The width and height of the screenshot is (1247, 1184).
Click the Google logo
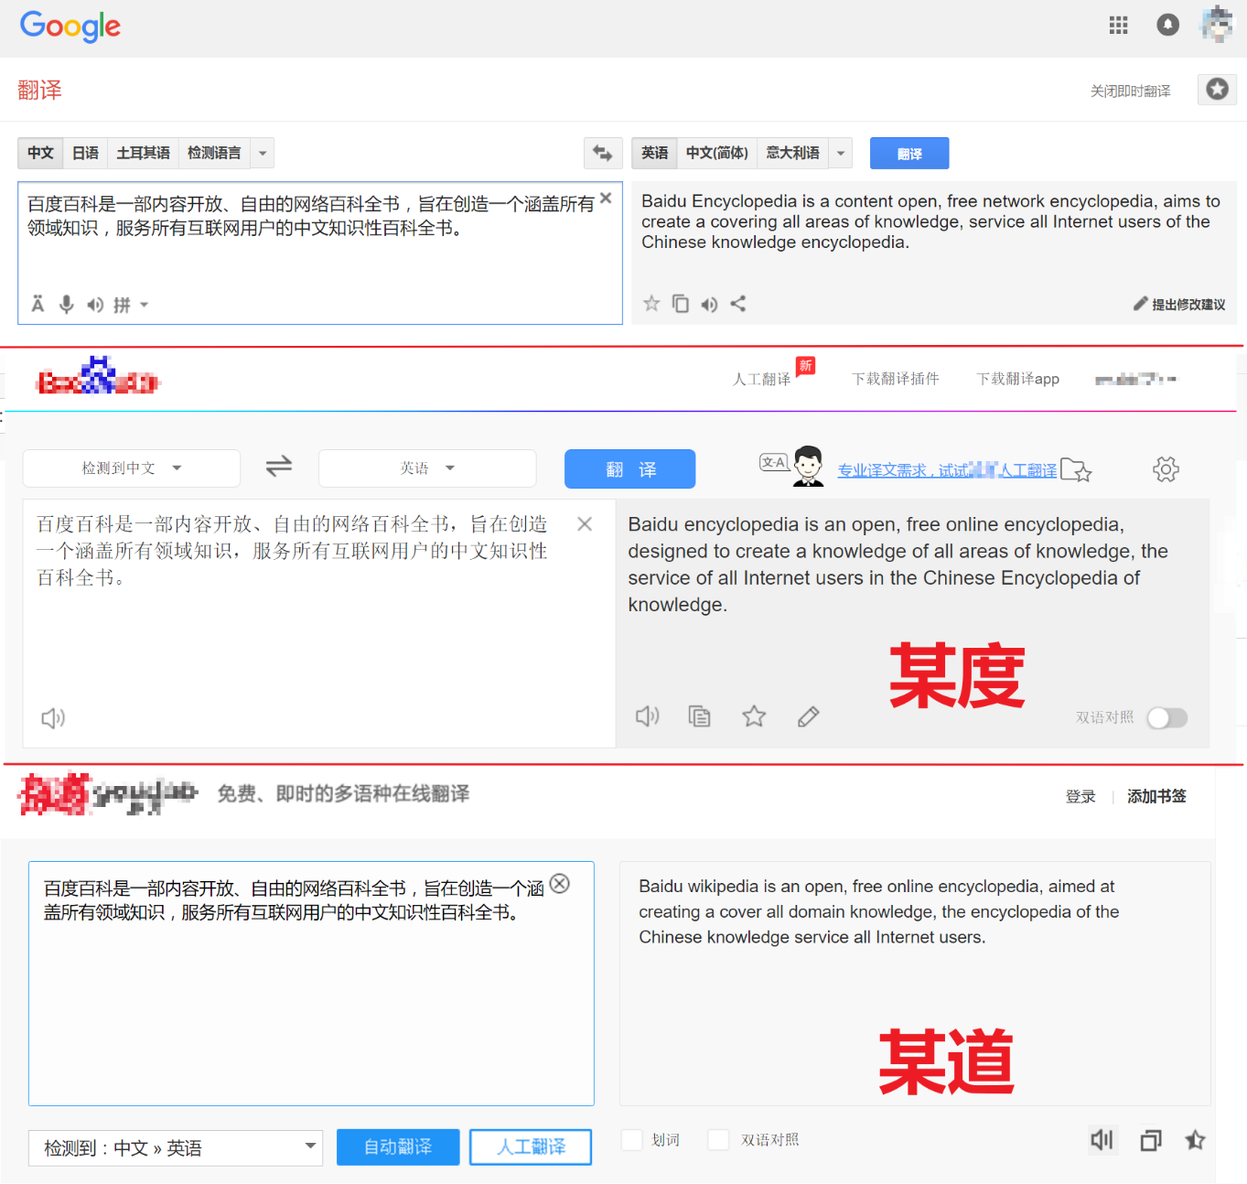click(70, 27)
